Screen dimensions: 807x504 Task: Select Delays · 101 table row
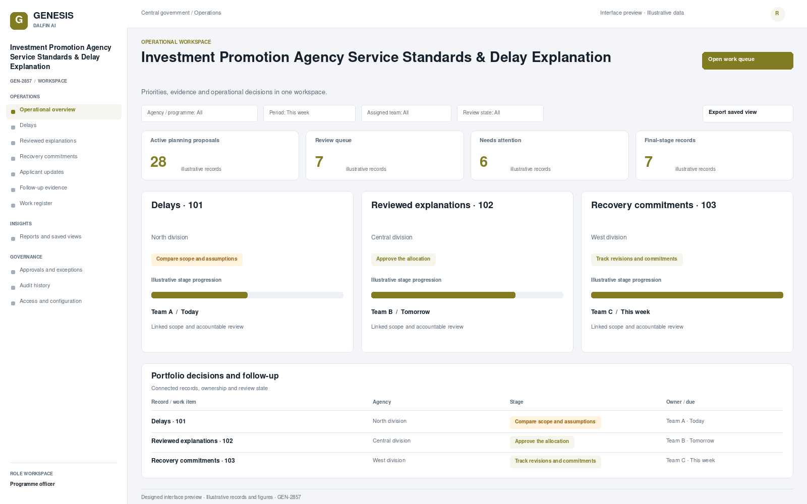pos(467,422)
